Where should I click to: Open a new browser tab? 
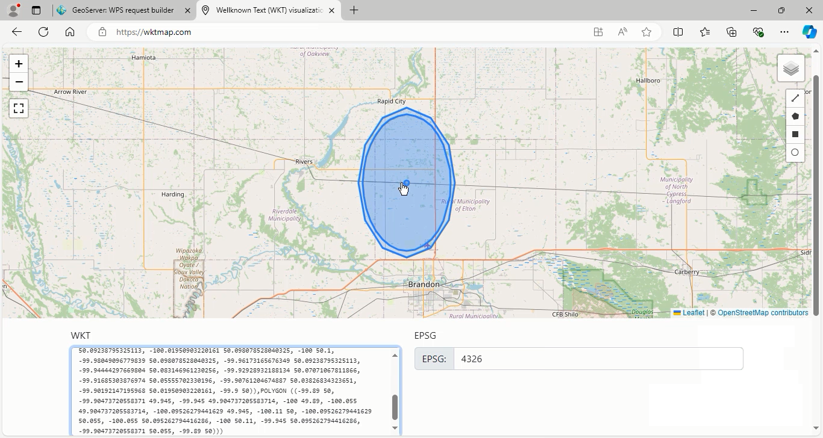(x=354, y=10)
